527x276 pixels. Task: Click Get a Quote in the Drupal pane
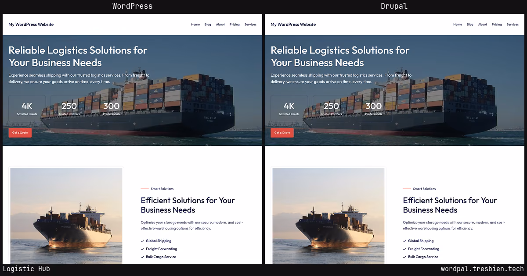tap(282, 132)
